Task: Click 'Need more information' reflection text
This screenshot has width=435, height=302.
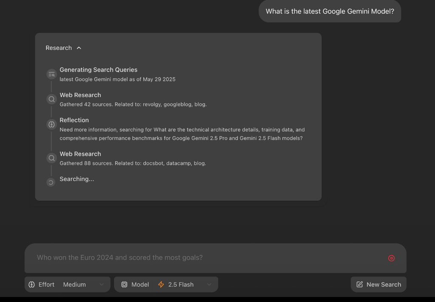Action: pos(182,134)
